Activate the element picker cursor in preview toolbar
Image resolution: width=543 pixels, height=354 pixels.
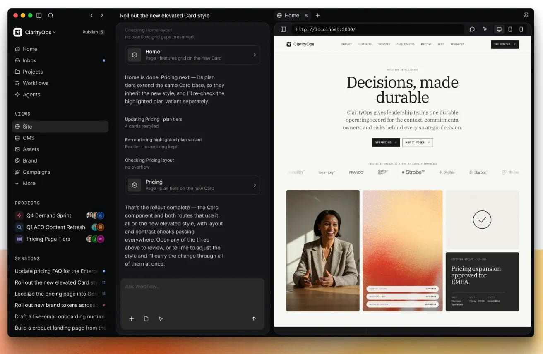point(485,29)
